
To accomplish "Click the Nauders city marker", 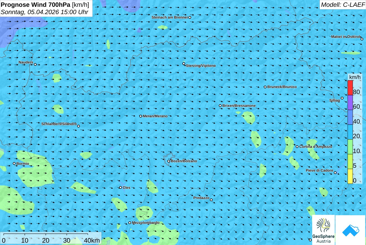I will (35, 65).
